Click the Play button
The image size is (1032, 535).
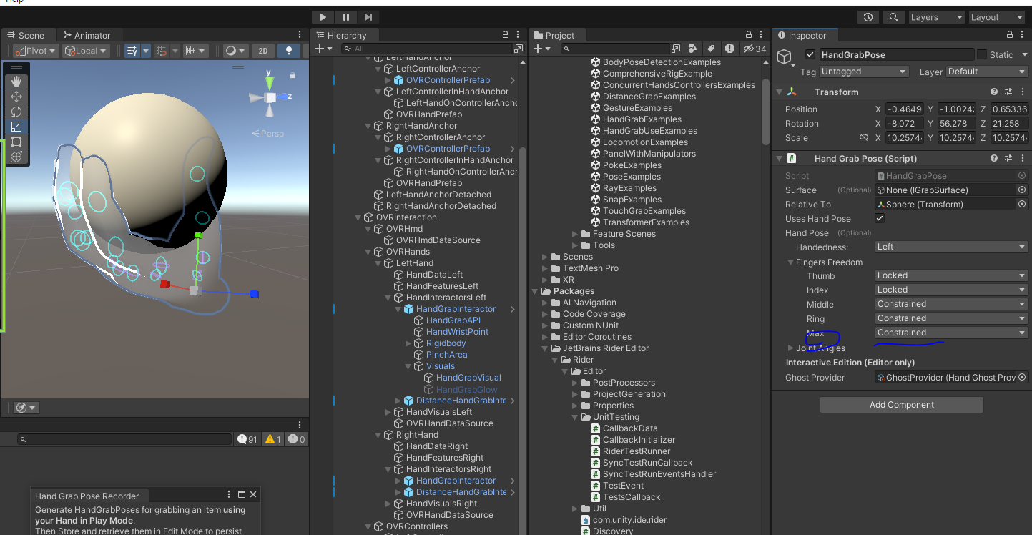(323, 17)
